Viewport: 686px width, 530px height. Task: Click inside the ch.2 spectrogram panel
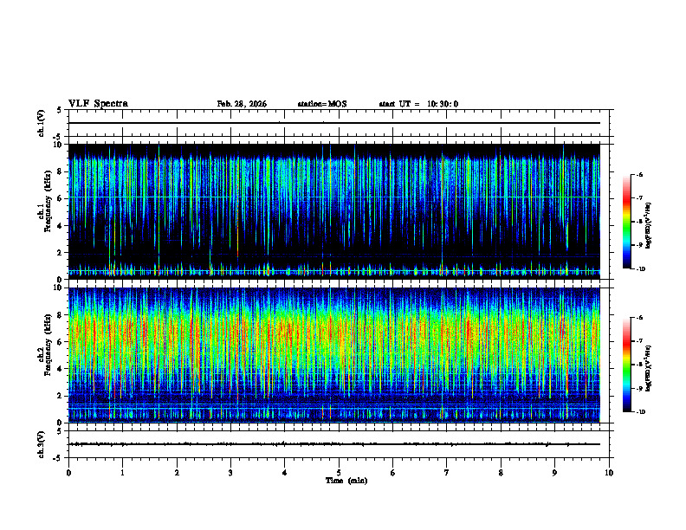point(334,355)
